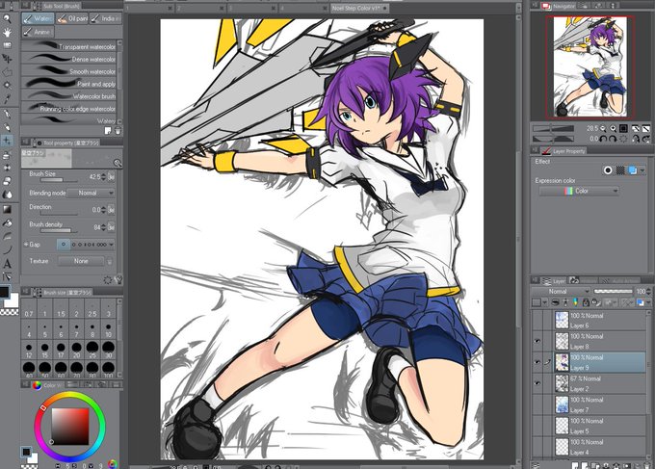The image size is (655, 469).
Task: Show Layer 5 via its visibility box
Action: coord(537,426)
